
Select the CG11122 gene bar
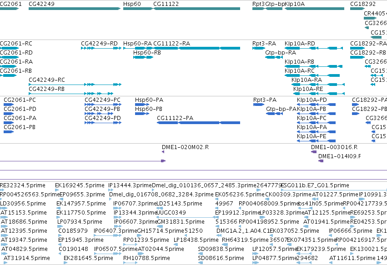tap(197, 9)
